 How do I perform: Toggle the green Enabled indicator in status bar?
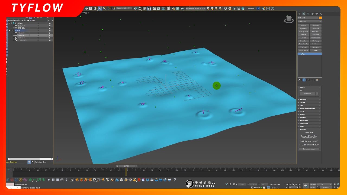pyautogui.click(x=261, y=188)
